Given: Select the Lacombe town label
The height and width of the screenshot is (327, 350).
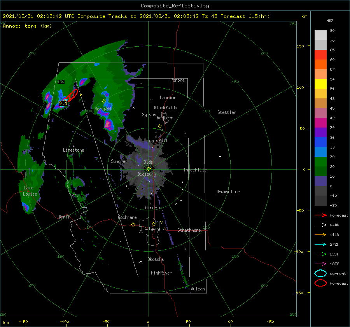Looking at the screenshot, I should [168, 98].
